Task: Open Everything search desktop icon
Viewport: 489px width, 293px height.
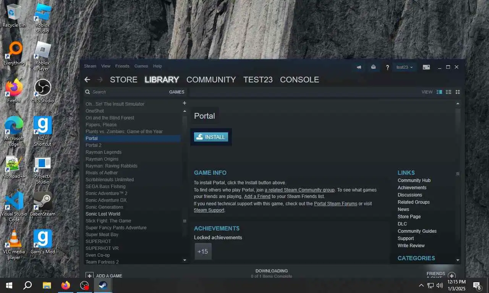Action: [x=14, y=54]
